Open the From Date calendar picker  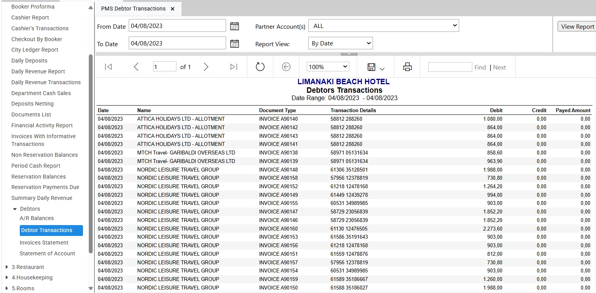(x=235, y=26)
